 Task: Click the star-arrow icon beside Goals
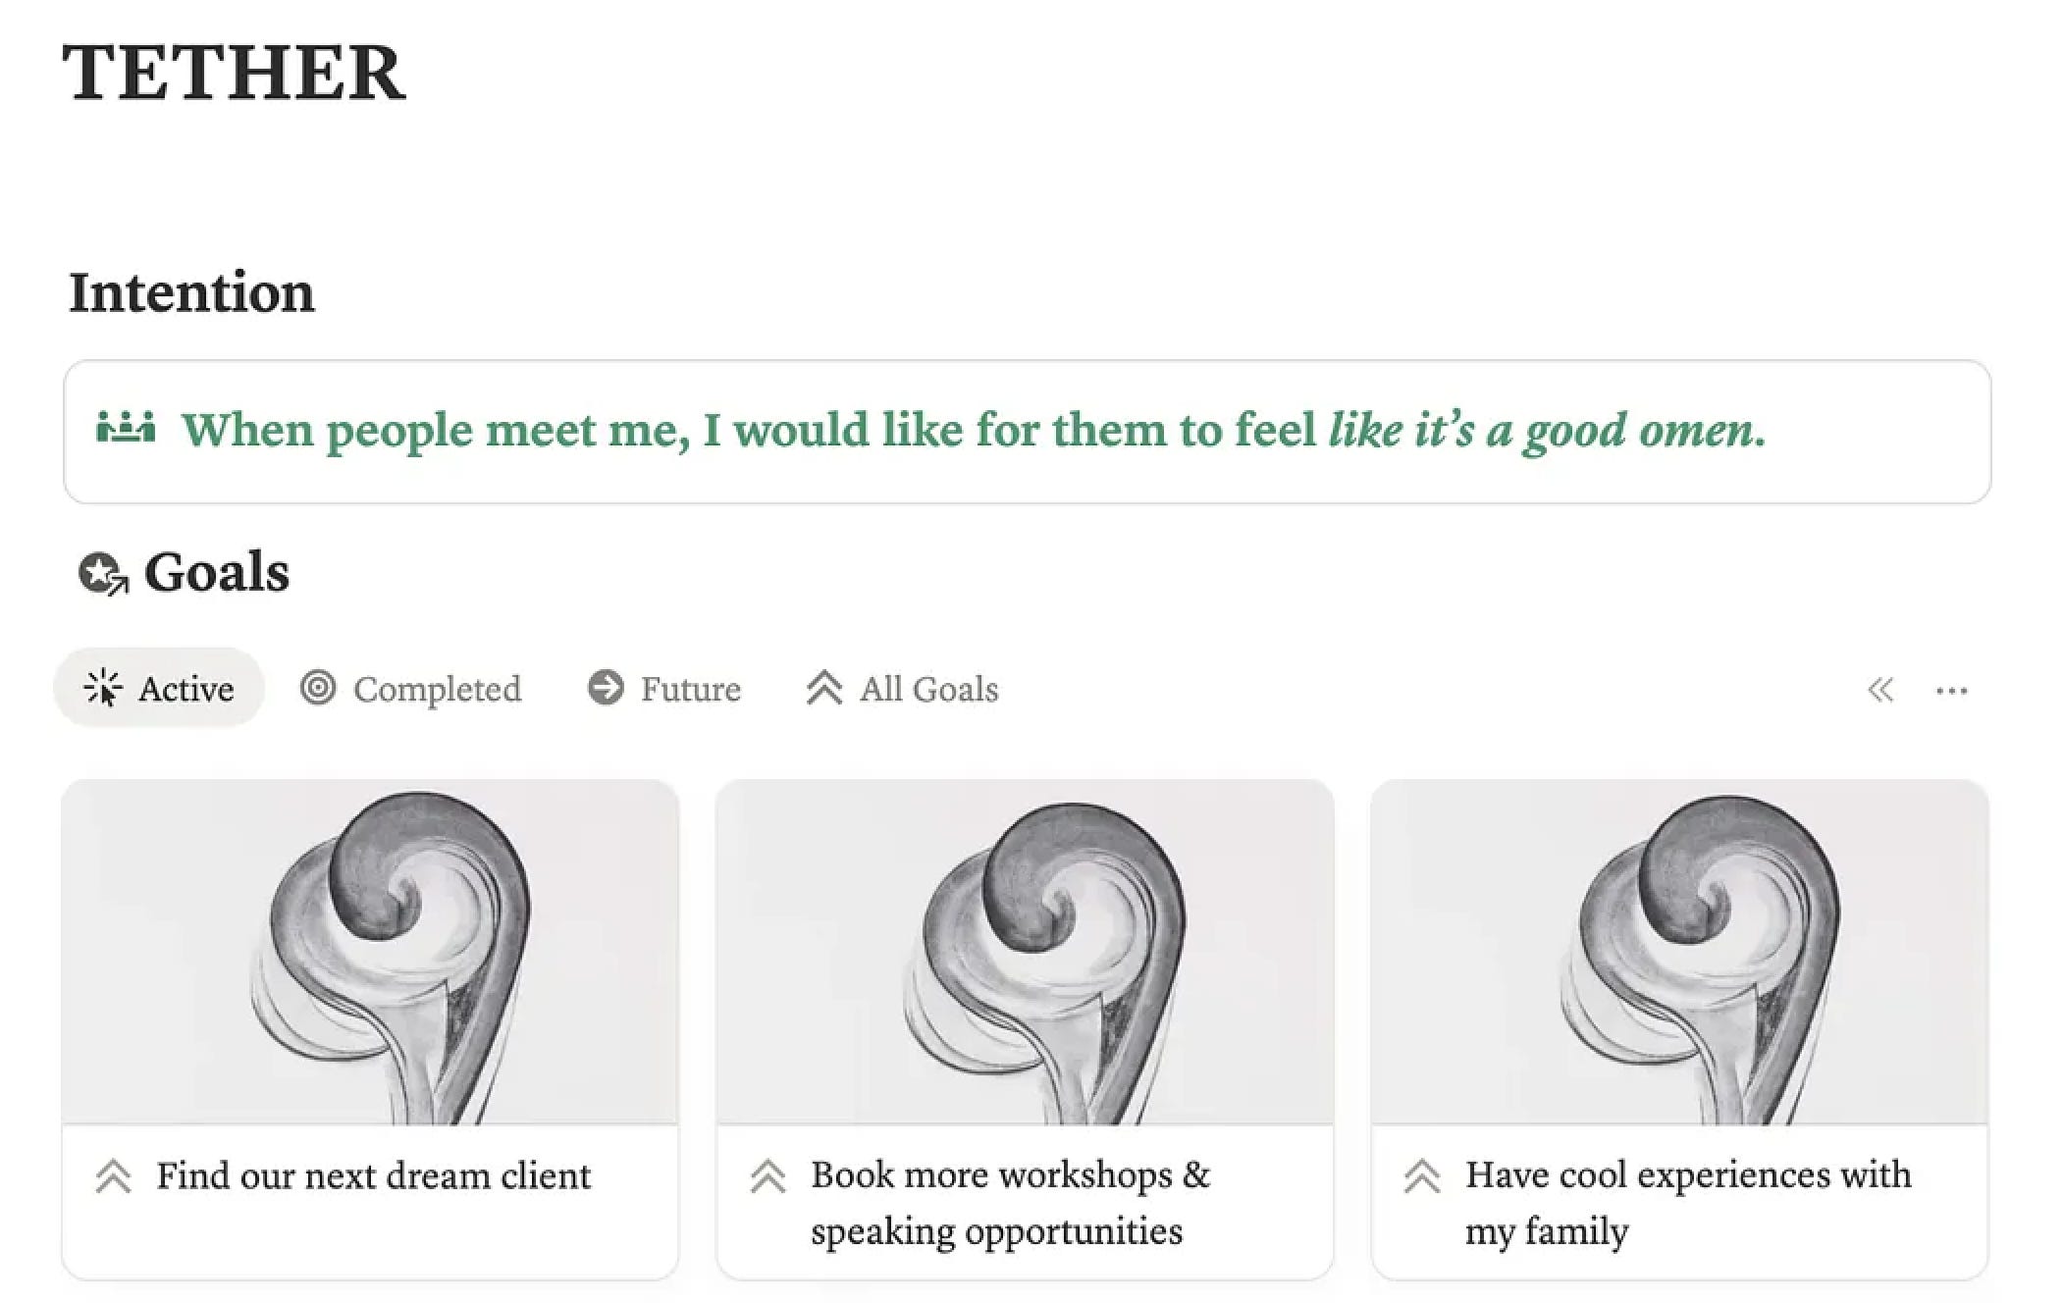pyautogui.click(x=103, y=574)
